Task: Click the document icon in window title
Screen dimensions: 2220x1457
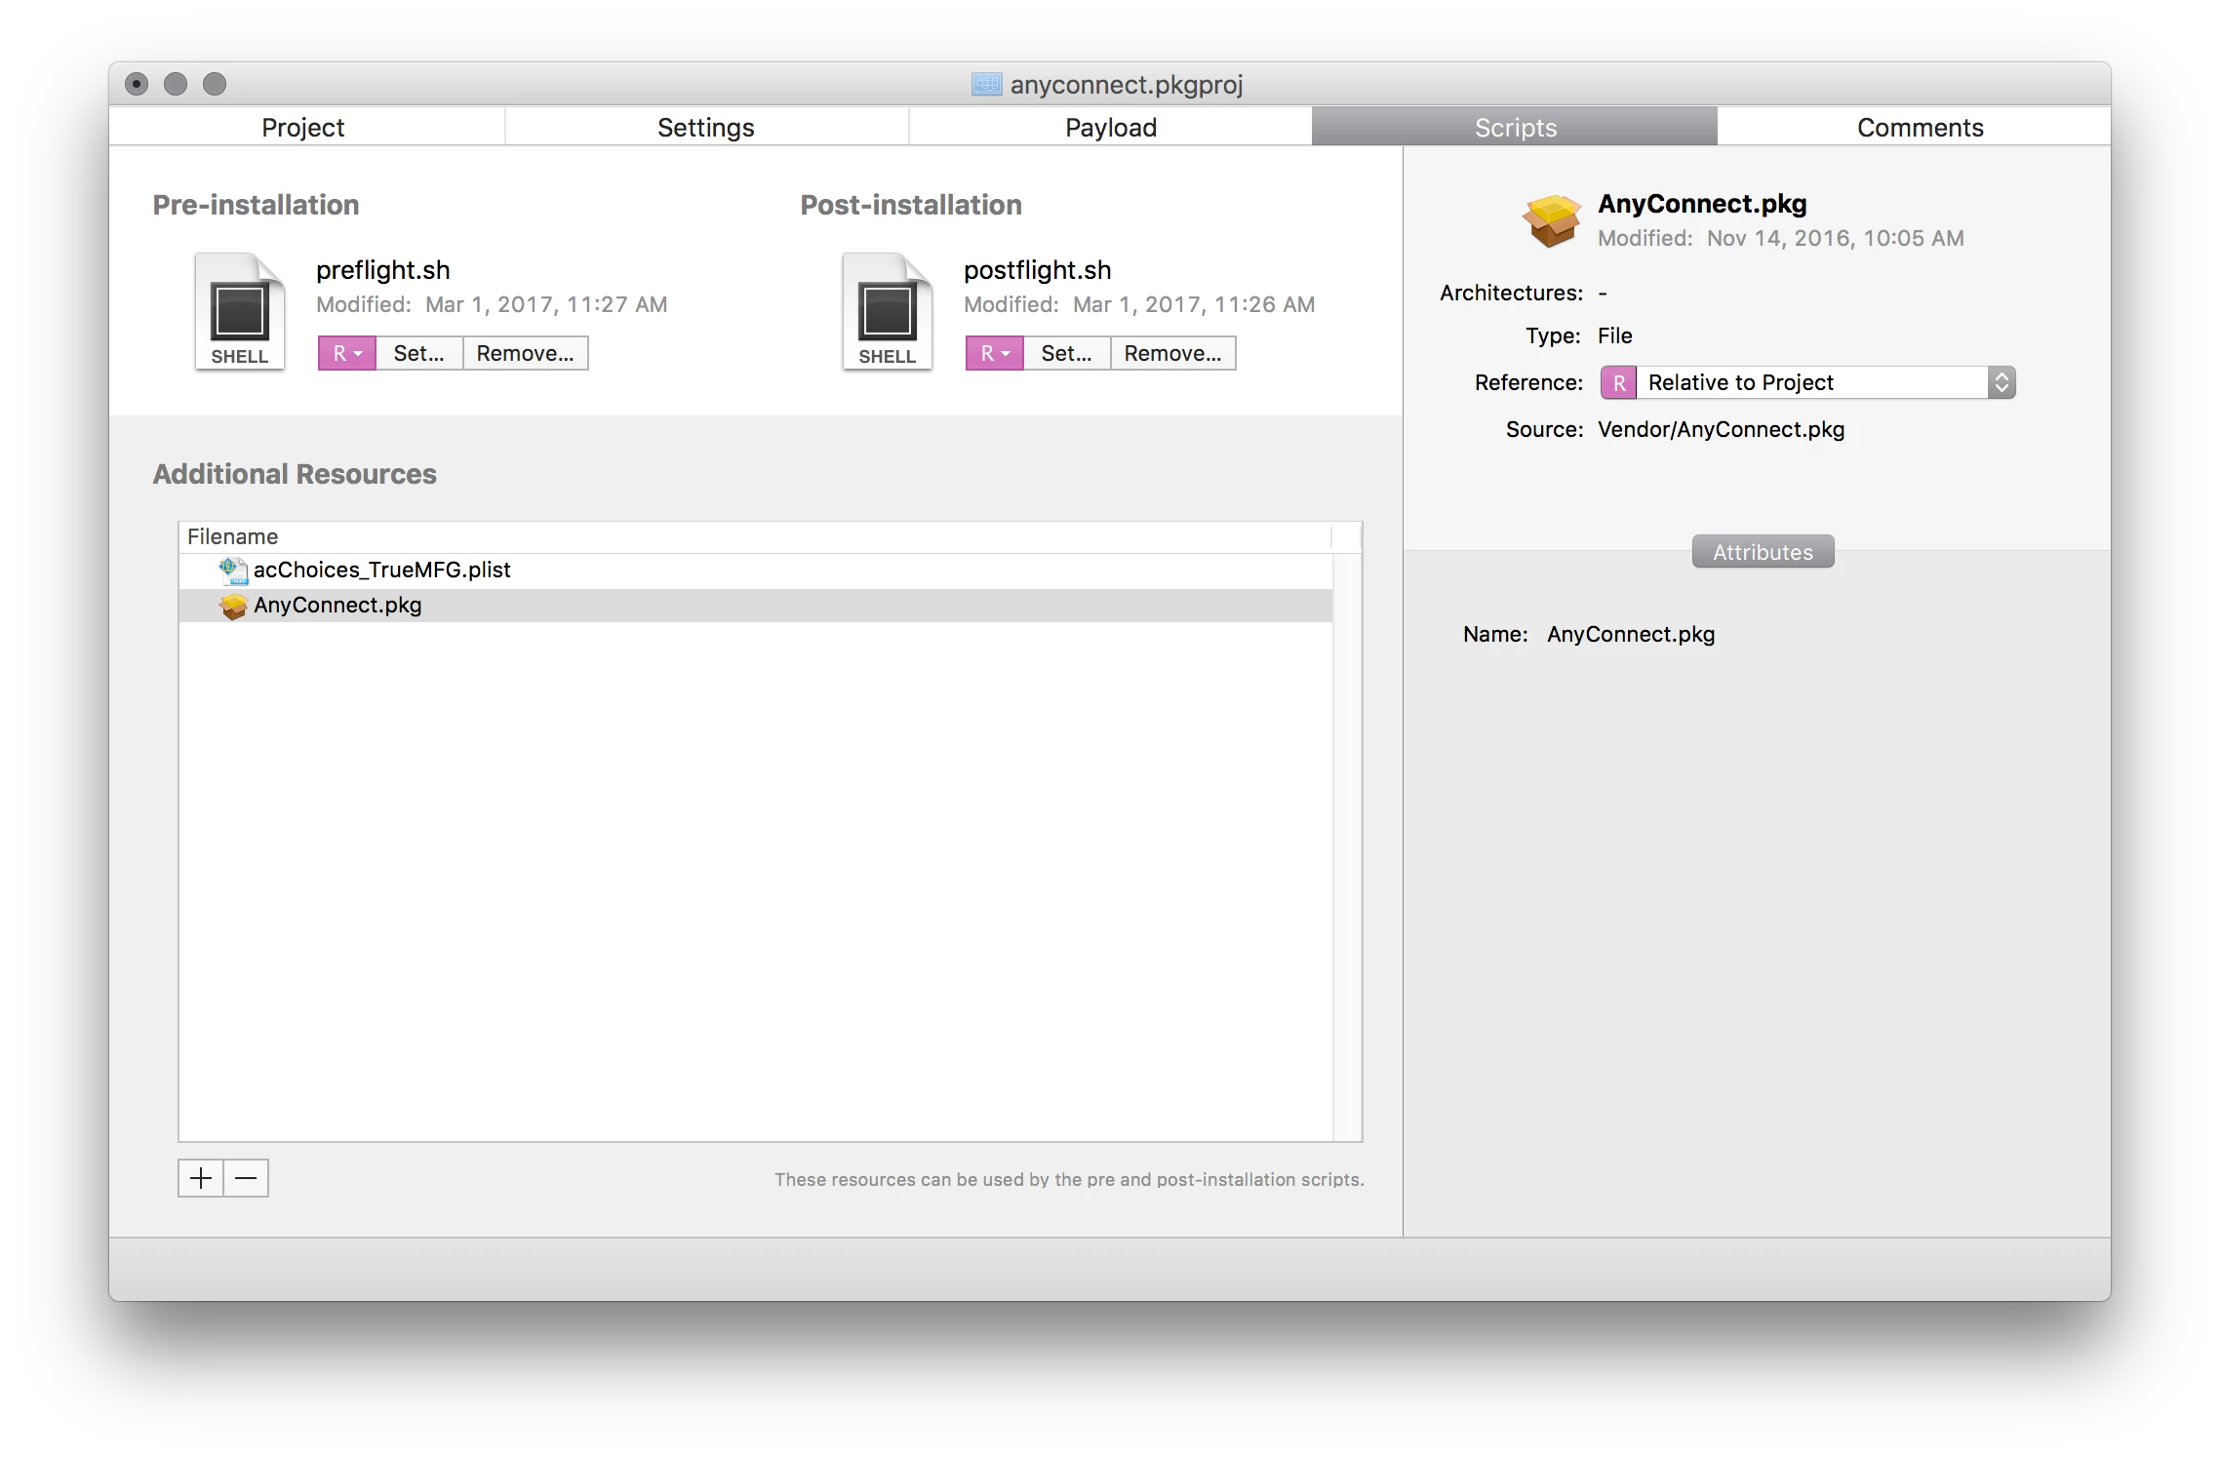Action: point(986,85)
